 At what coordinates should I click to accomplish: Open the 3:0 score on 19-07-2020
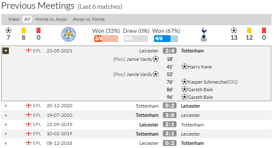170,115
